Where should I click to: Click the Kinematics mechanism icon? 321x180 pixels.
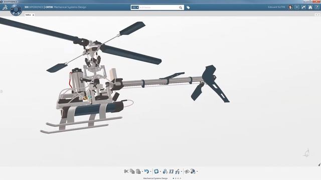178,171
